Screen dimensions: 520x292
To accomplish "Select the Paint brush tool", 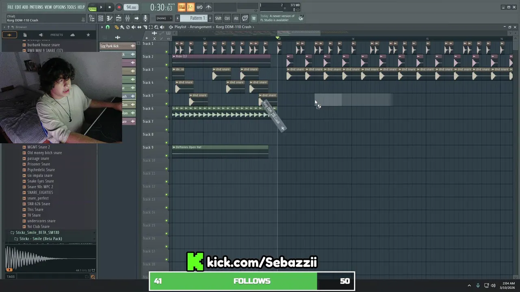I will (122, 27).
